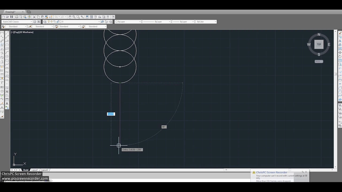Select the Fillet tool in Modify toolbar

[x=340, y=92]
